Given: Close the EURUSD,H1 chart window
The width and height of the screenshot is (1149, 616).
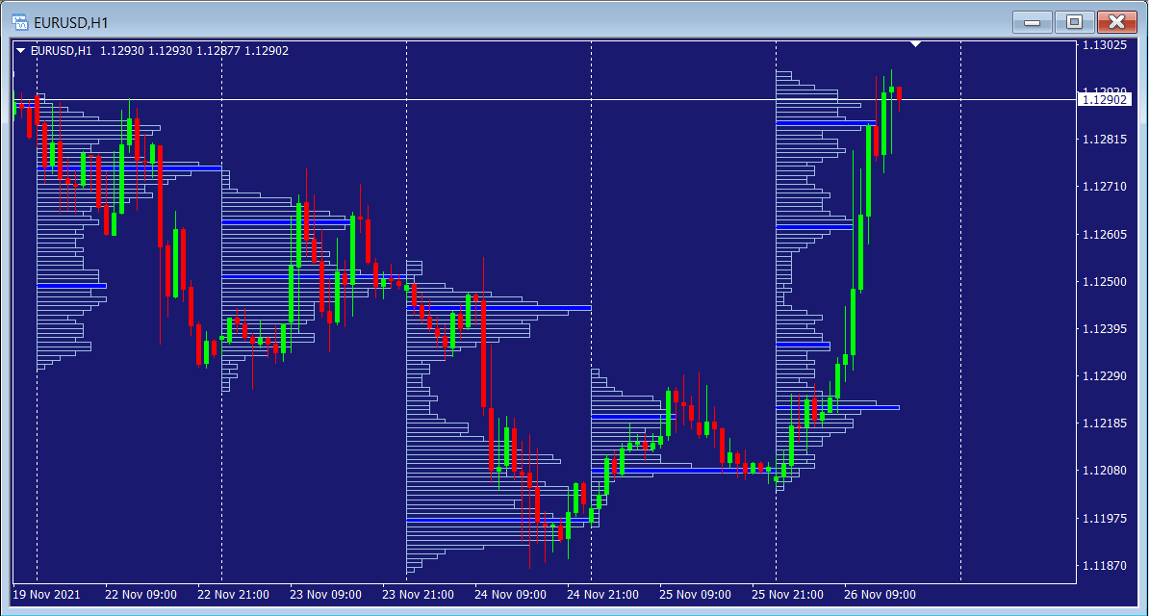Looking at the screenshot, I should [1116, 21].
